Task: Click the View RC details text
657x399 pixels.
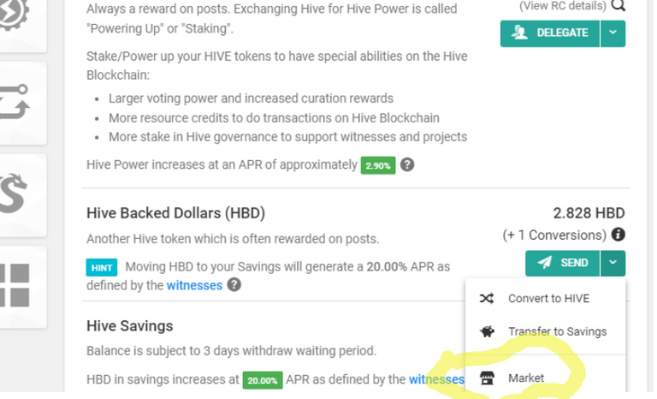Action: [563, 5]
